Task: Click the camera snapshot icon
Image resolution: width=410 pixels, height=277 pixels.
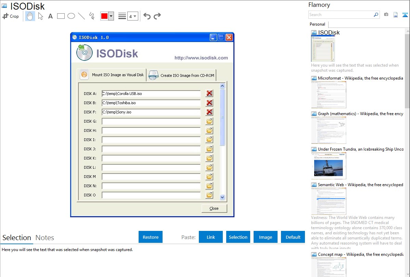Action: click(x=386, y=15)
